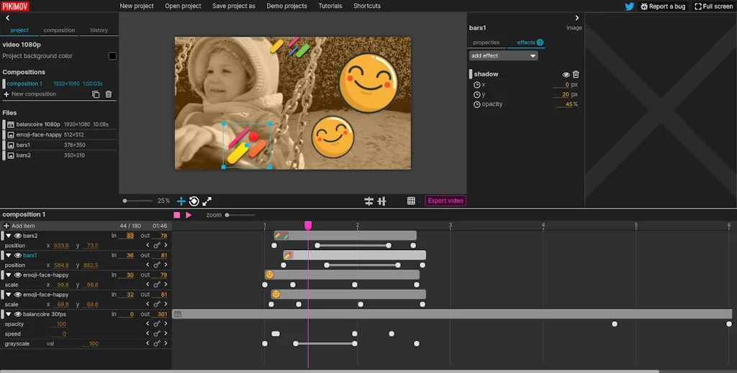Add keyframe for bars2 position using key icon
This screenshot has height=373, width=737.
(x=158, y=246)
